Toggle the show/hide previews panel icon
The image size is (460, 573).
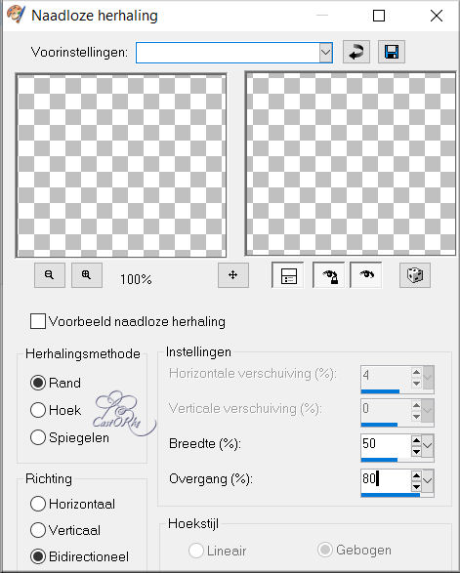click(288, 275)
